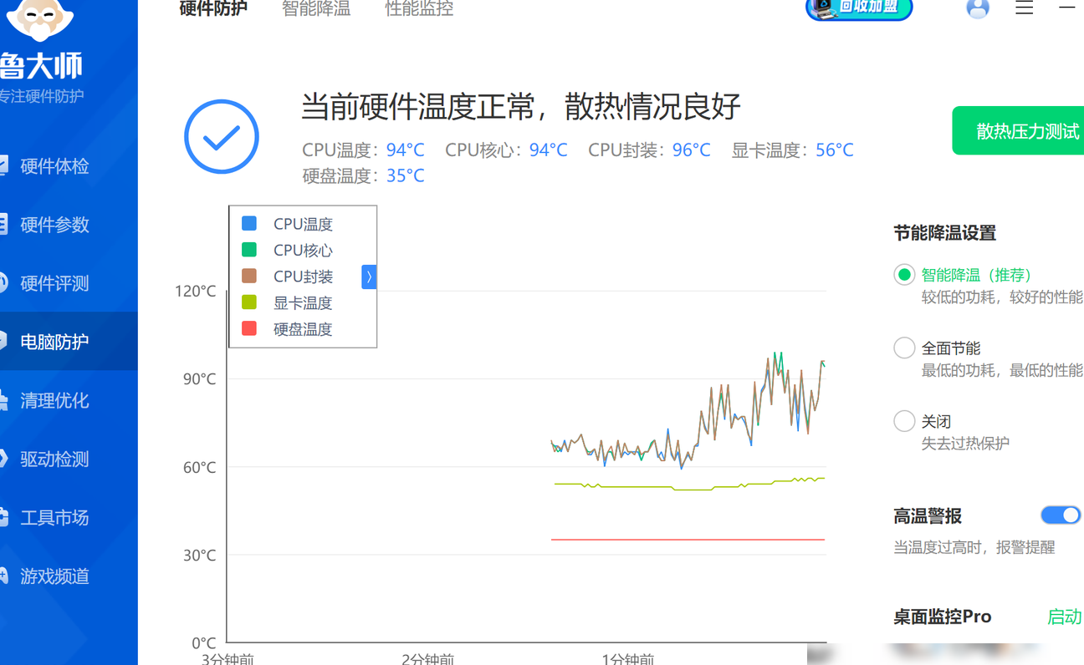Screen dimensions: 1084x665
Task: Click the 失去过热保护 description text
Action: pyautogui.click(x=965, y=444)
